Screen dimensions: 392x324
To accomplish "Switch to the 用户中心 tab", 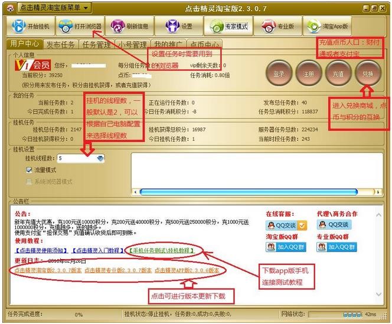I will tap(25, 44).
